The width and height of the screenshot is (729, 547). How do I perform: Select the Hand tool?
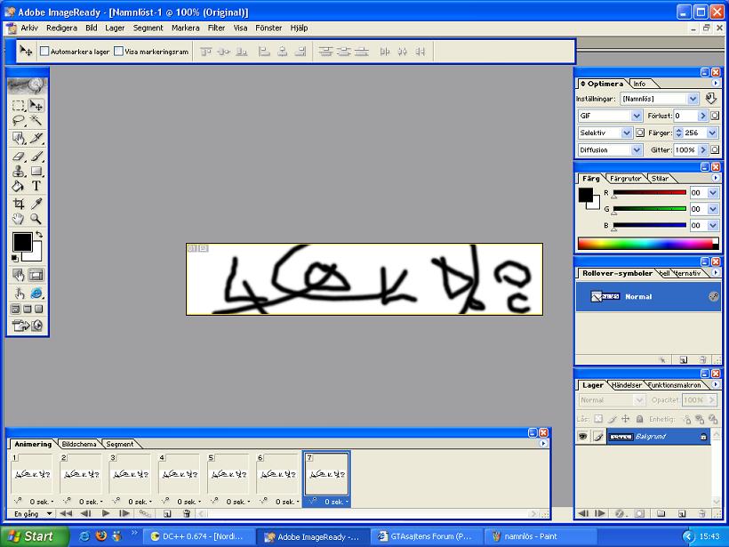coord(19,219)
